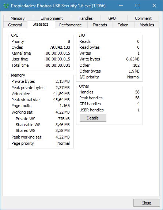Viewport: 163px width, 210px height.
Task: Open the Token tab
Action: [124, 25]
